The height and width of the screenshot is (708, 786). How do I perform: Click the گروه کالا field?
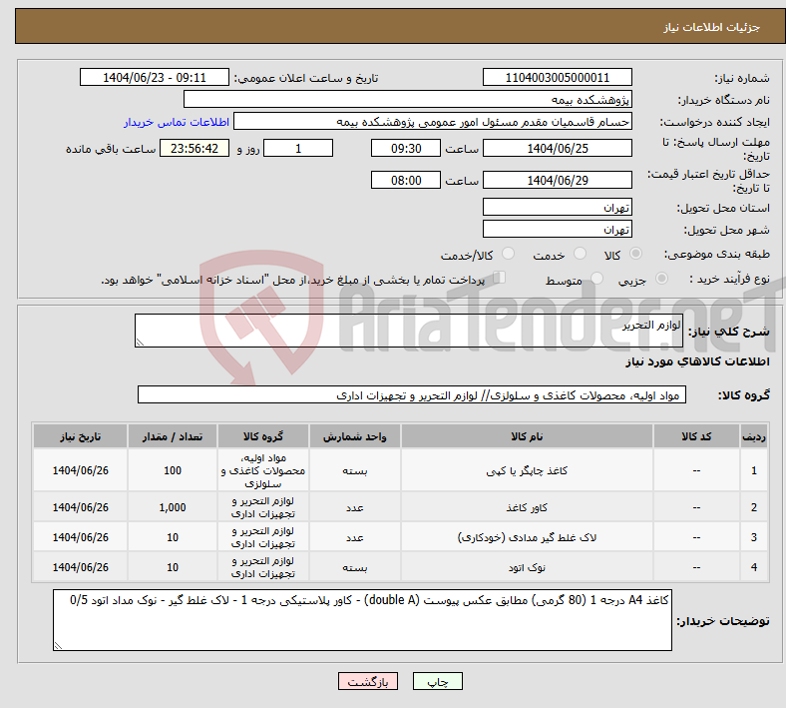click(412, 394)
